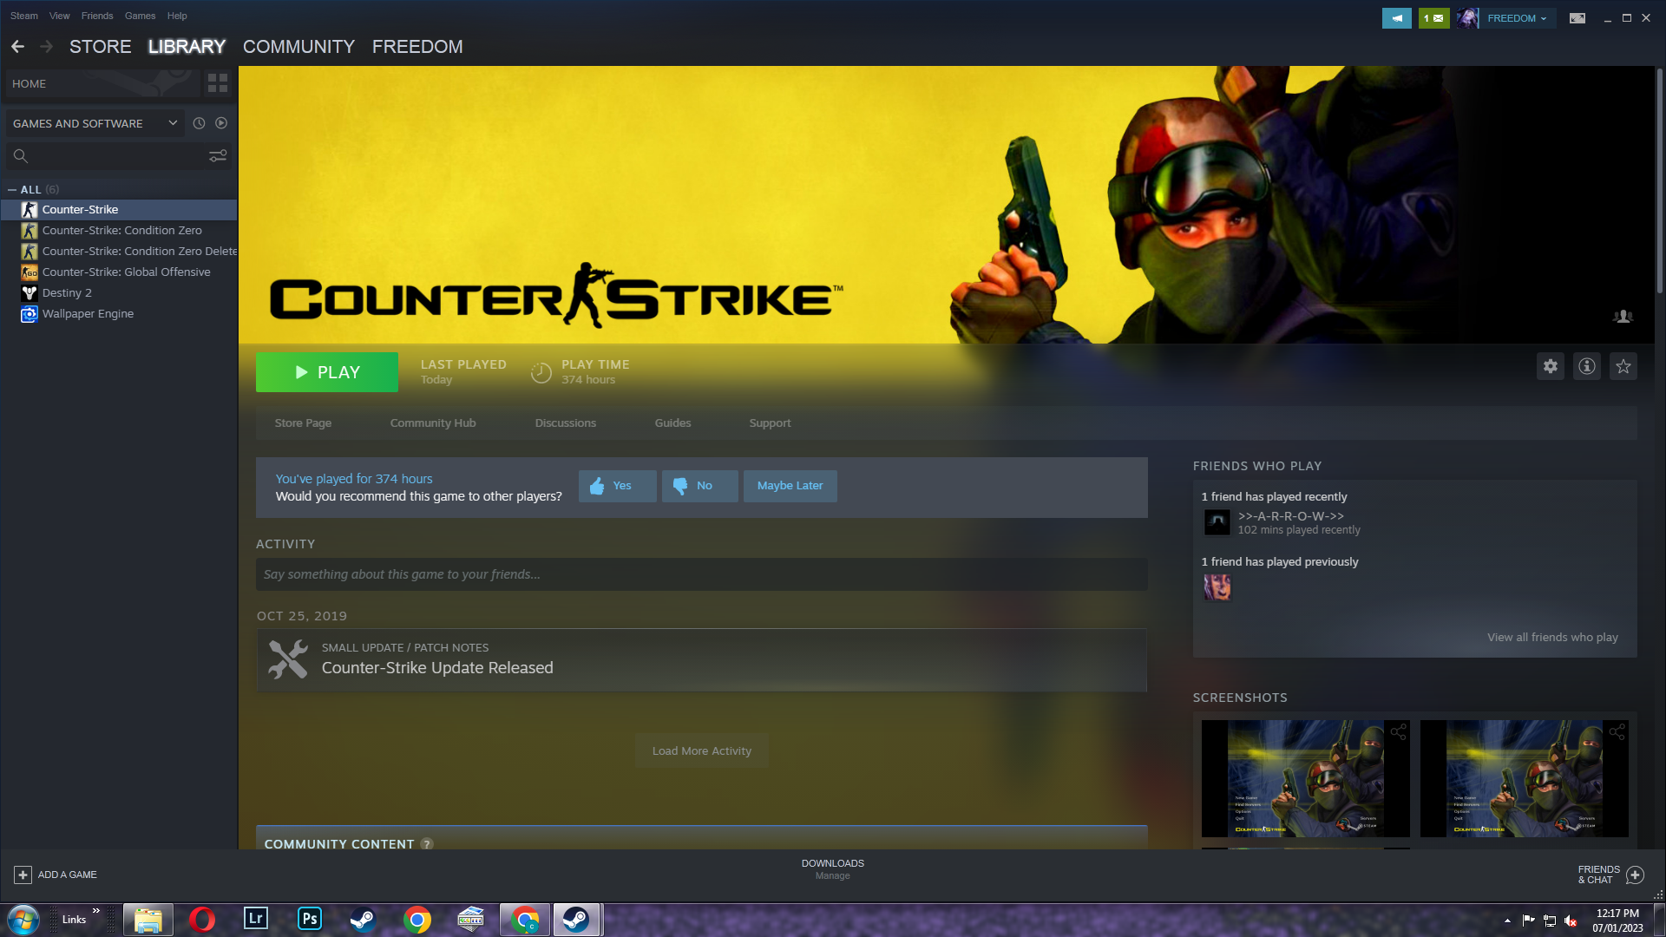1666x937 pixels.
Task: Click the library page vertical scrollbar
Action: (1659, 179)
